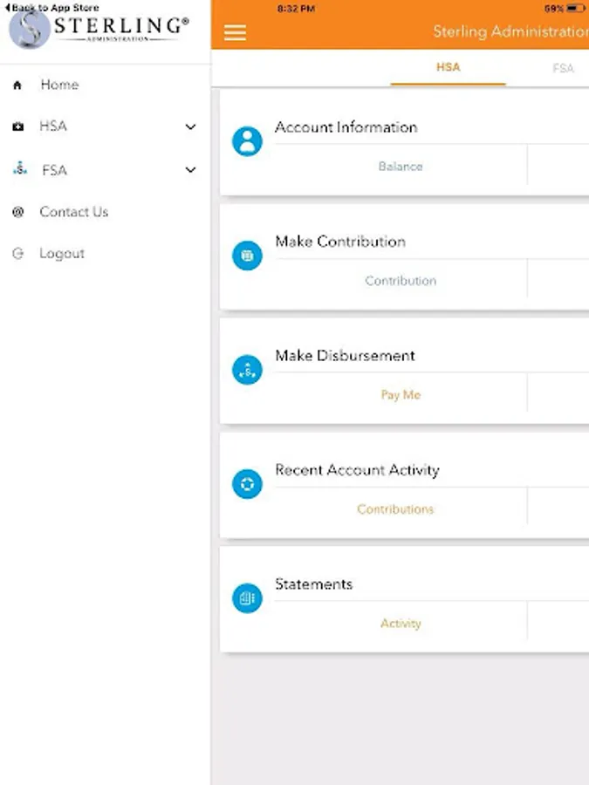The width and height of the screenshot is (589, 785).
Task: Expand the HSA sidebar chevron
Action: coord(190,126)
